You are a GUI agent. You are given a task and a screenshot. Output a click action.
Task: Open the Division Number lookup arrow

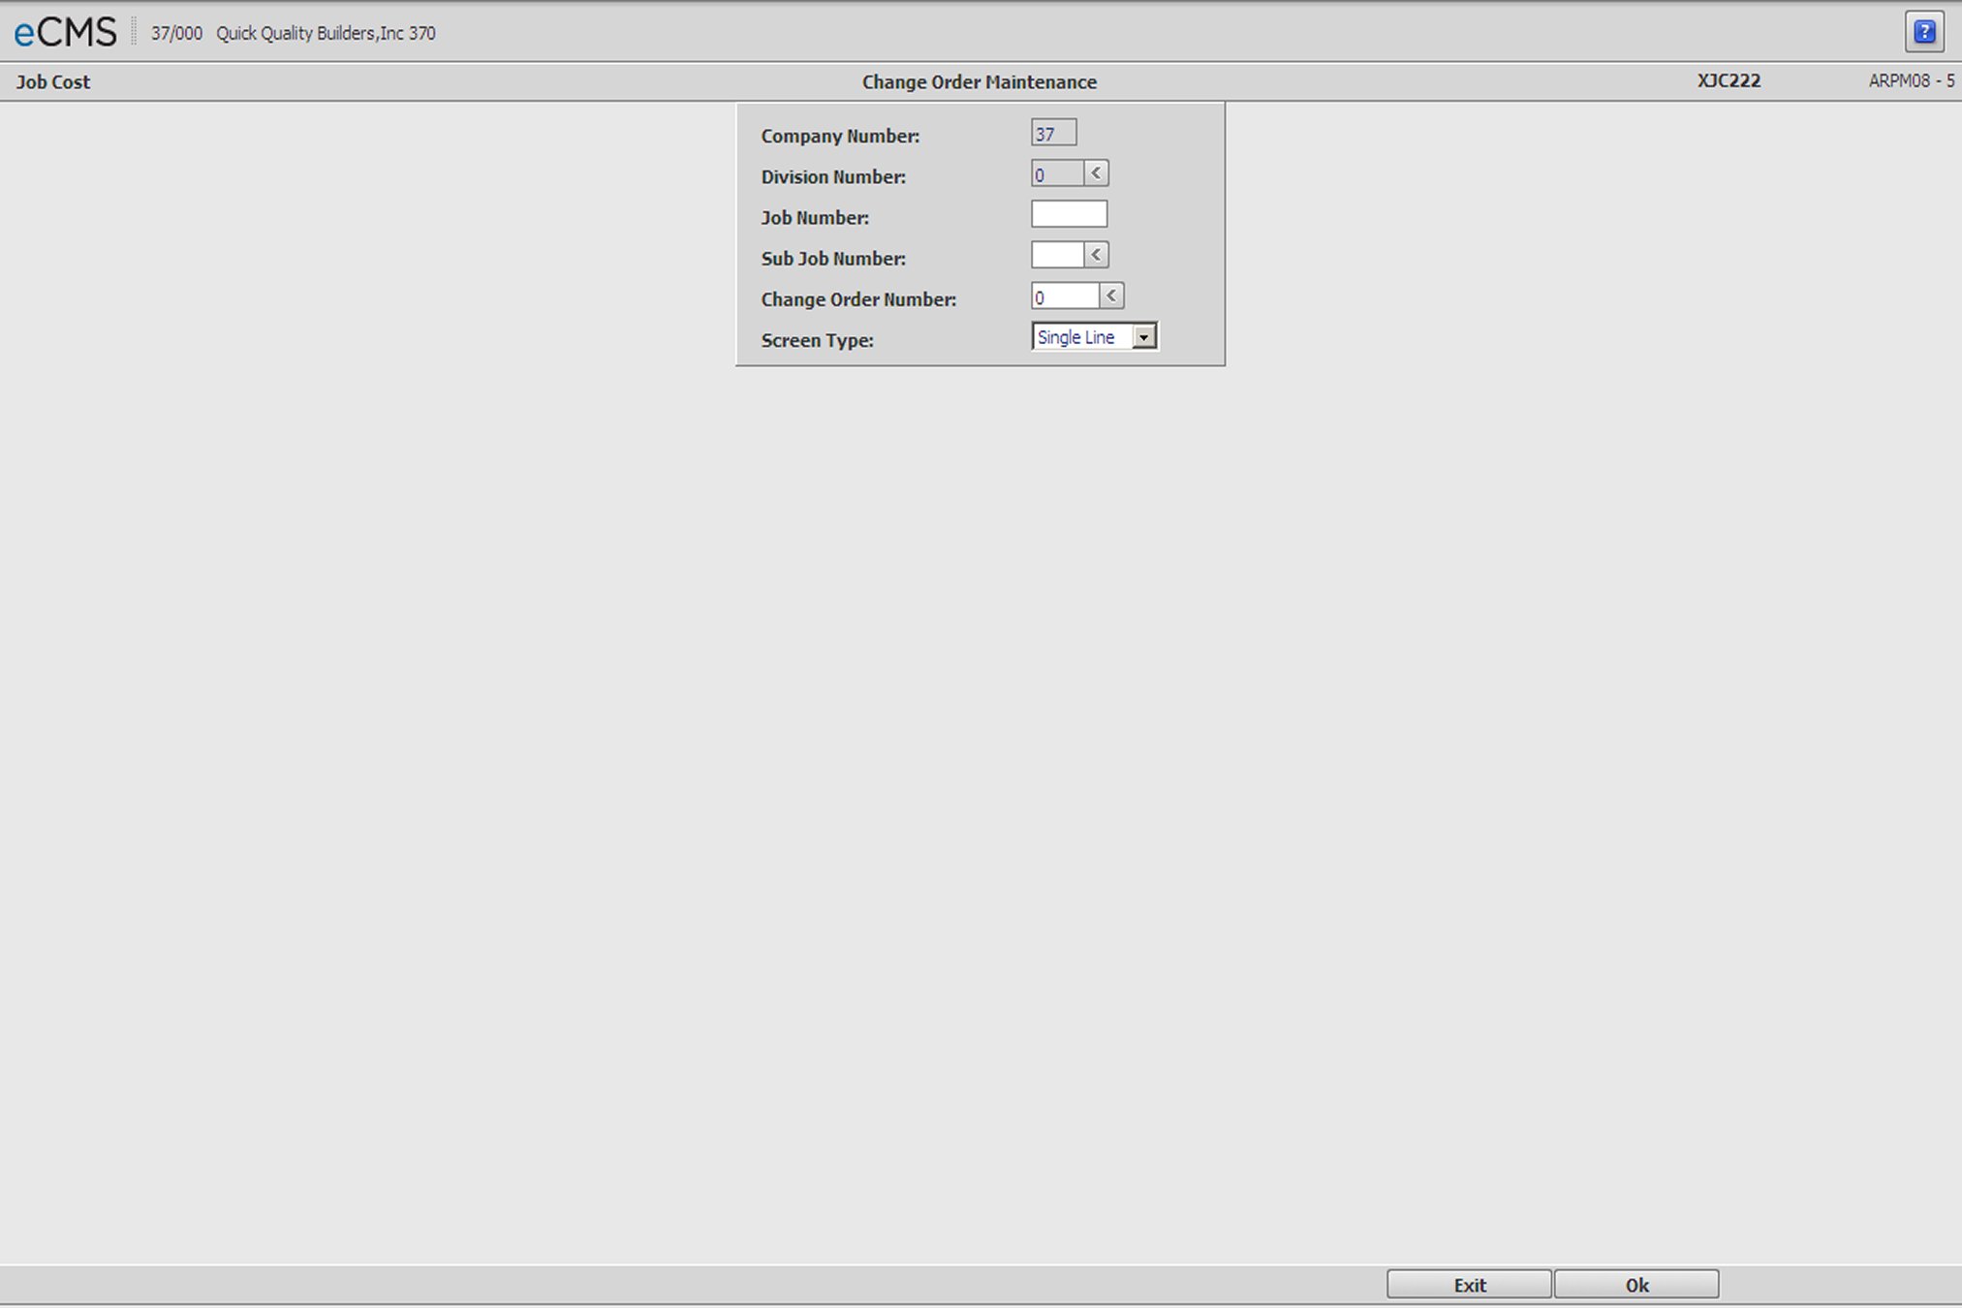[1096, 173]
